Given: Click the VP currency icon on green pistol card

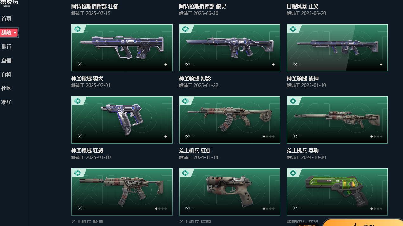Looking at the screenshot, I should click(295, 208).
